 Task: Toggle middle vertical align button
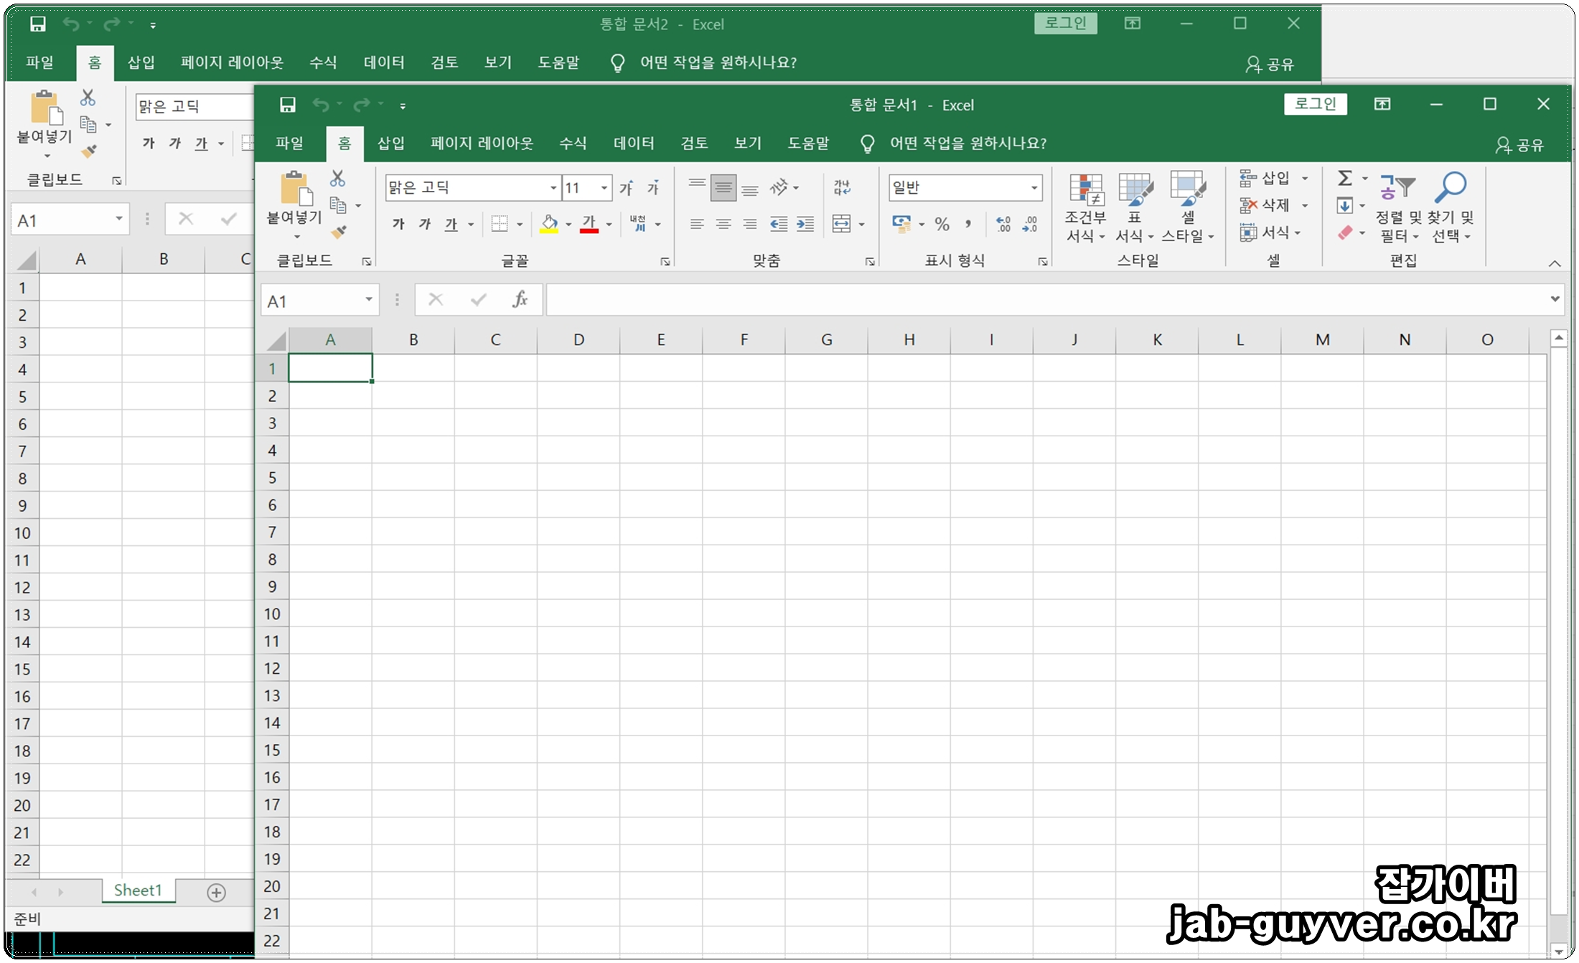[723, 188]
